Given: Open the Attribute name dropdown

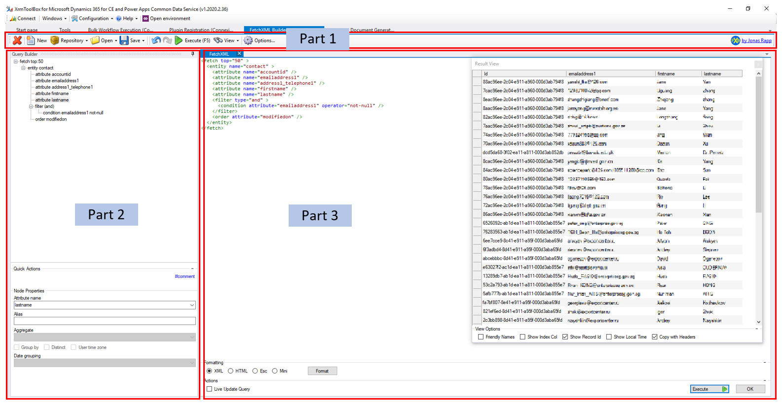Looking at the screenshot, I should point(192,305).
